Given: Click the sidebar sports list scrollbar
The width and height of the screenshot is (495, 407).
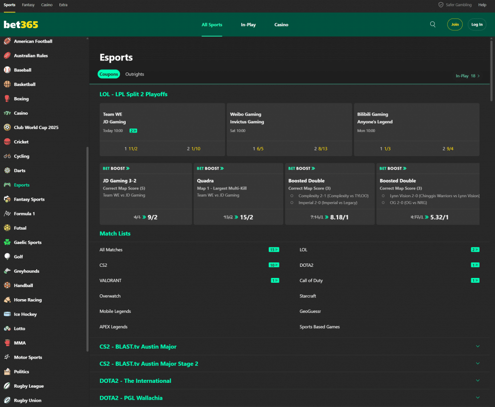Looking at the screenshot, I should [x=87, y=249].
